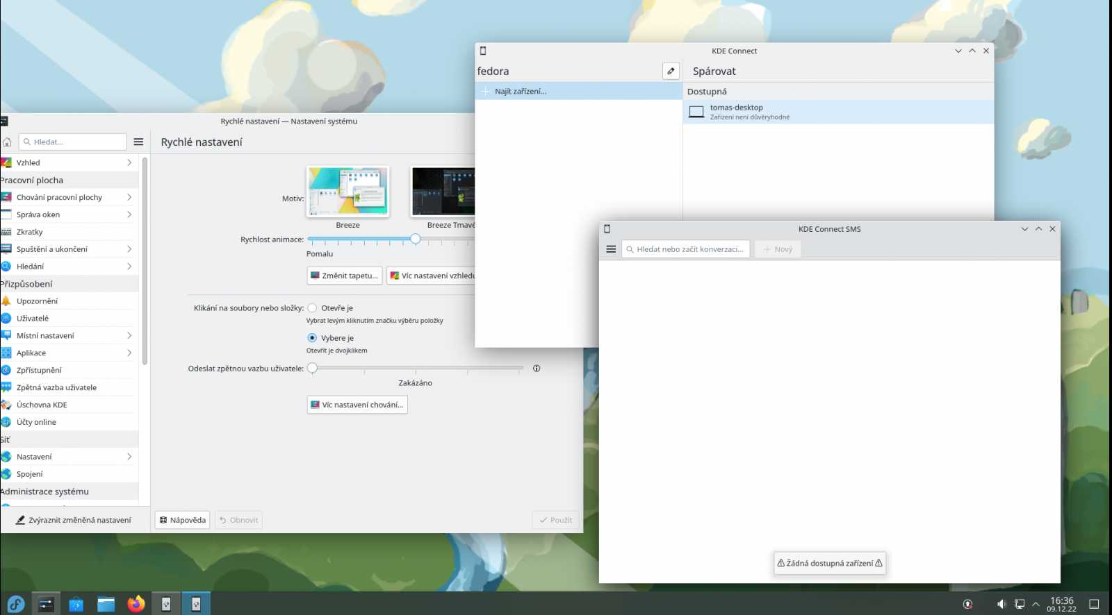Open Discover software center from taskbar
1112x615 pixels.
coord(76,604)
